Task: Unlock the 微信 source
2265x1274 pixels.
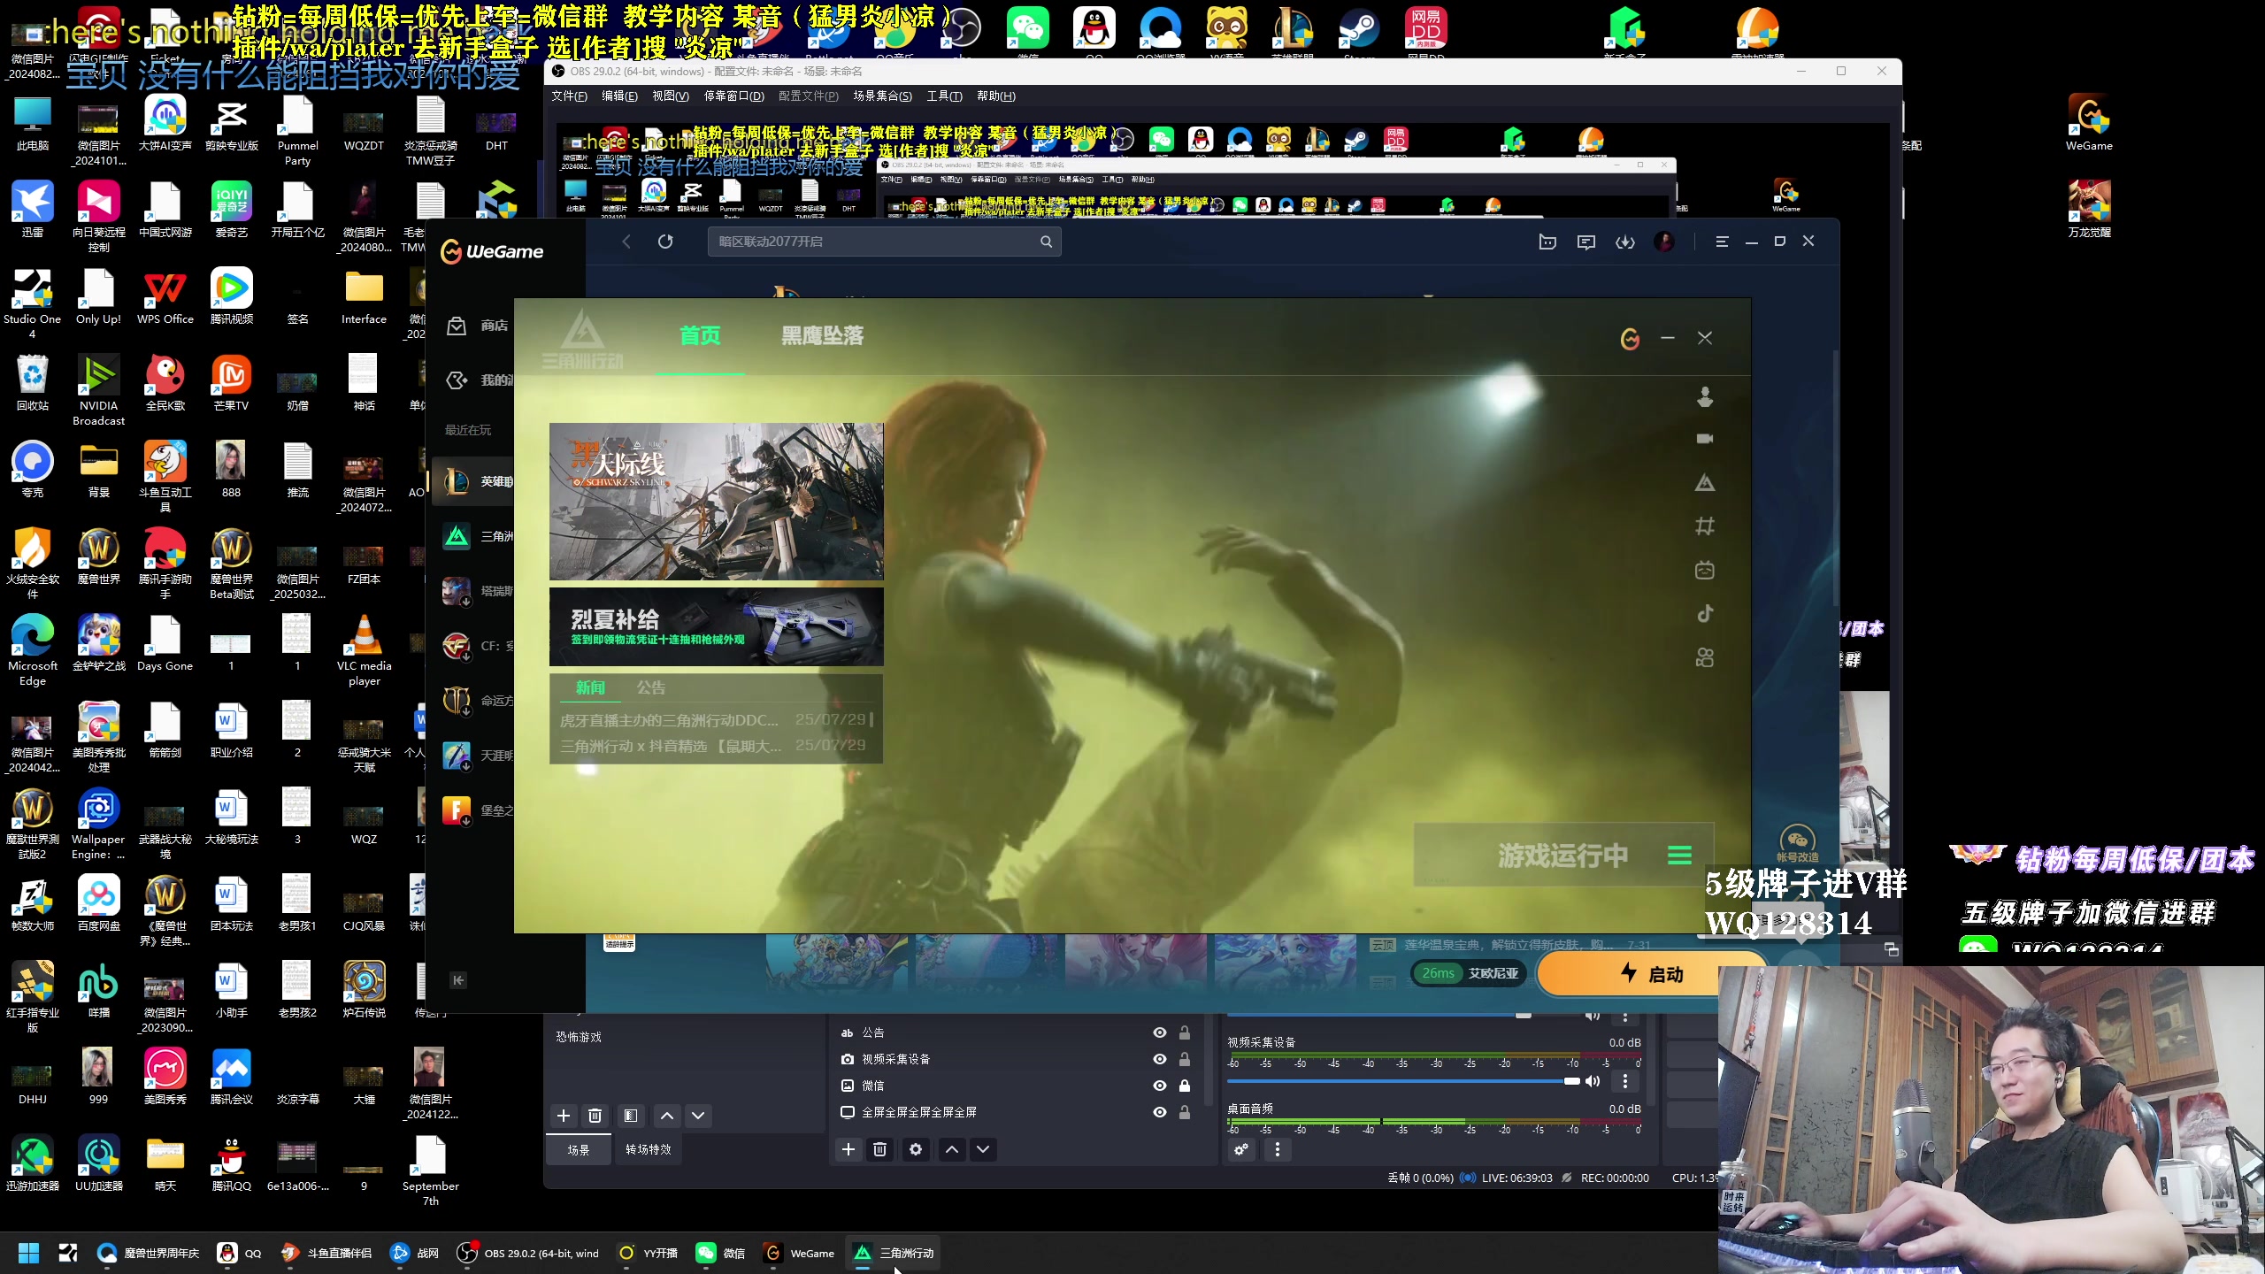Action: 1185,1086
